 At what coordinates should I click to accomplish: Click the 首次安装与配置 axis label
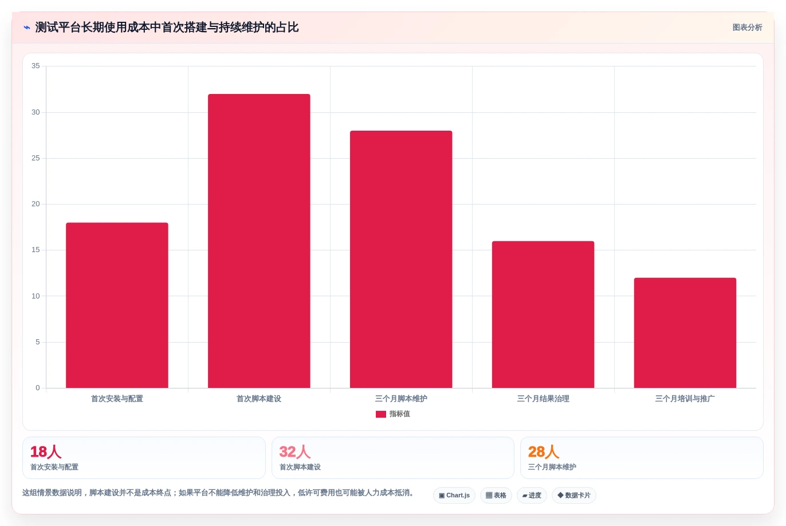pos(117,399)
